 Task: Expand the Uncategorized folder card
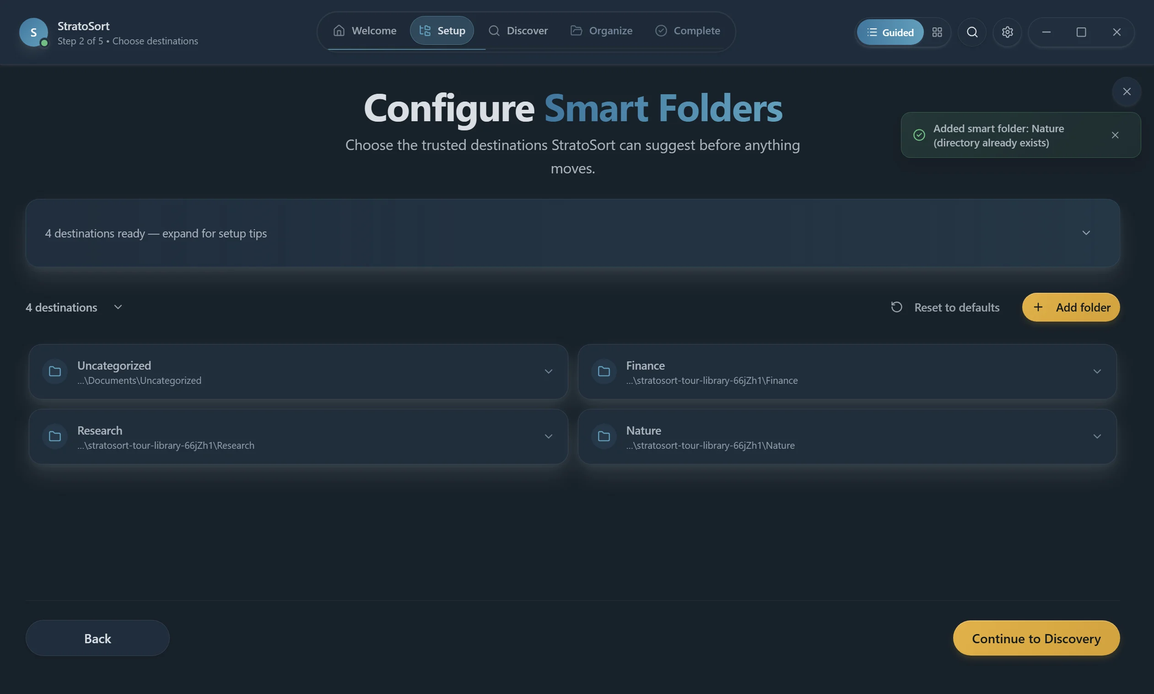(x=548, y=371)
